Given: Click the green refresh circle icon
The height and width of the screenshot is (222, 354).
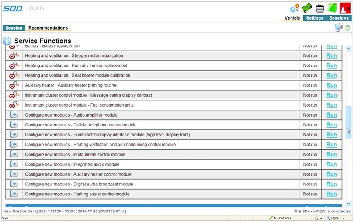Looking at the screenshot, I should [x=348, y=28].
